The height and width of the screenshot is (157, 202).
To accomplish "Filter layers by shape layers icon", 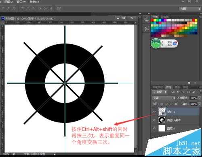I will pos(189,92).
